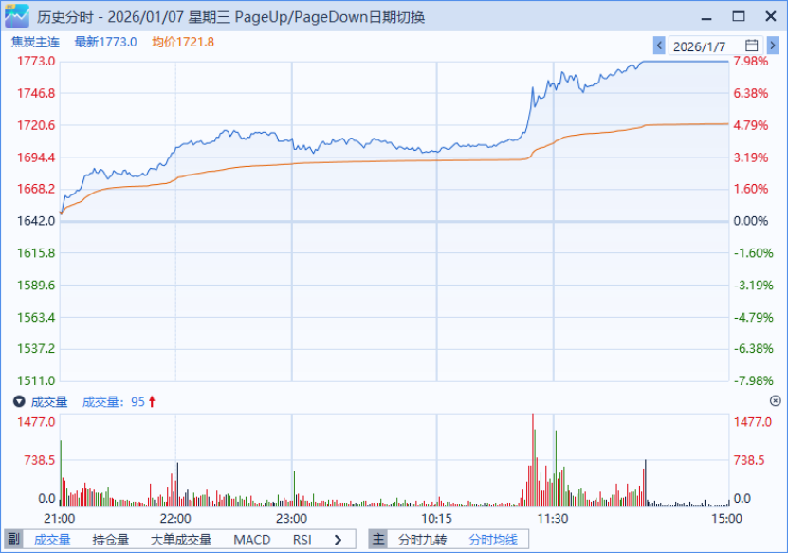This screenshot has width=788, height=554.
Task: Click the 副 sub-chart label button
Action: 13,540
